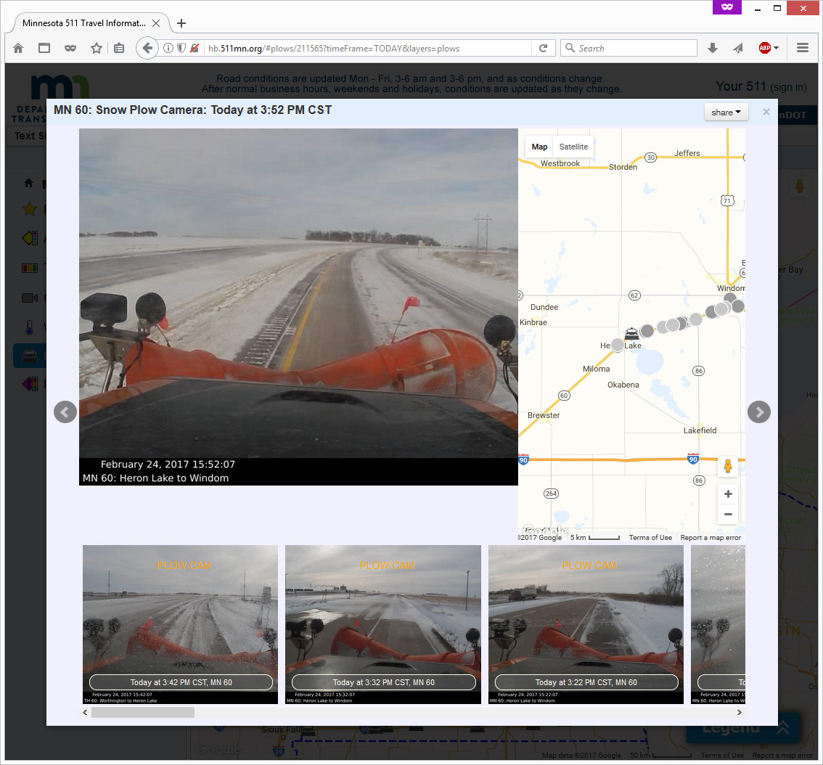Open the bookmarks list icon
The image size is (823, 765).
coord(119,49)
